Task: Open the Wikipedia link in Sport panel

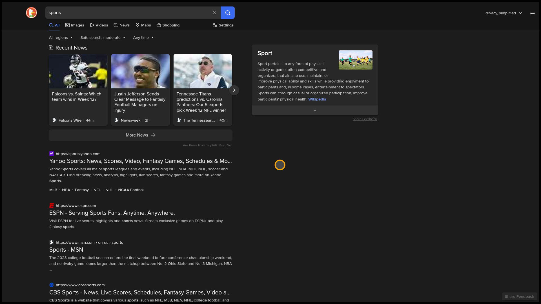Action: [317, 99]
